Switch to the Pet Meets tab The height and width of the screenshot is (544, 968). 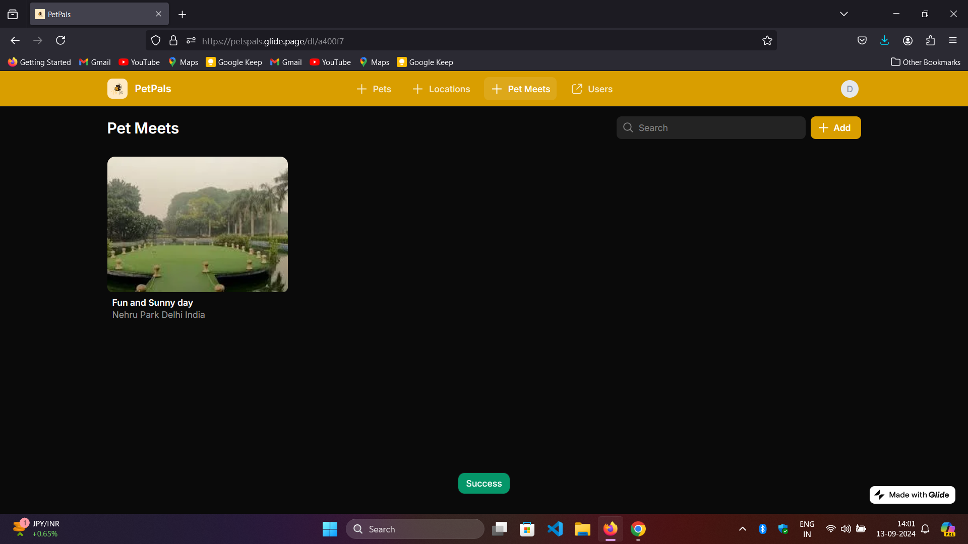click(x=520, y=89)
